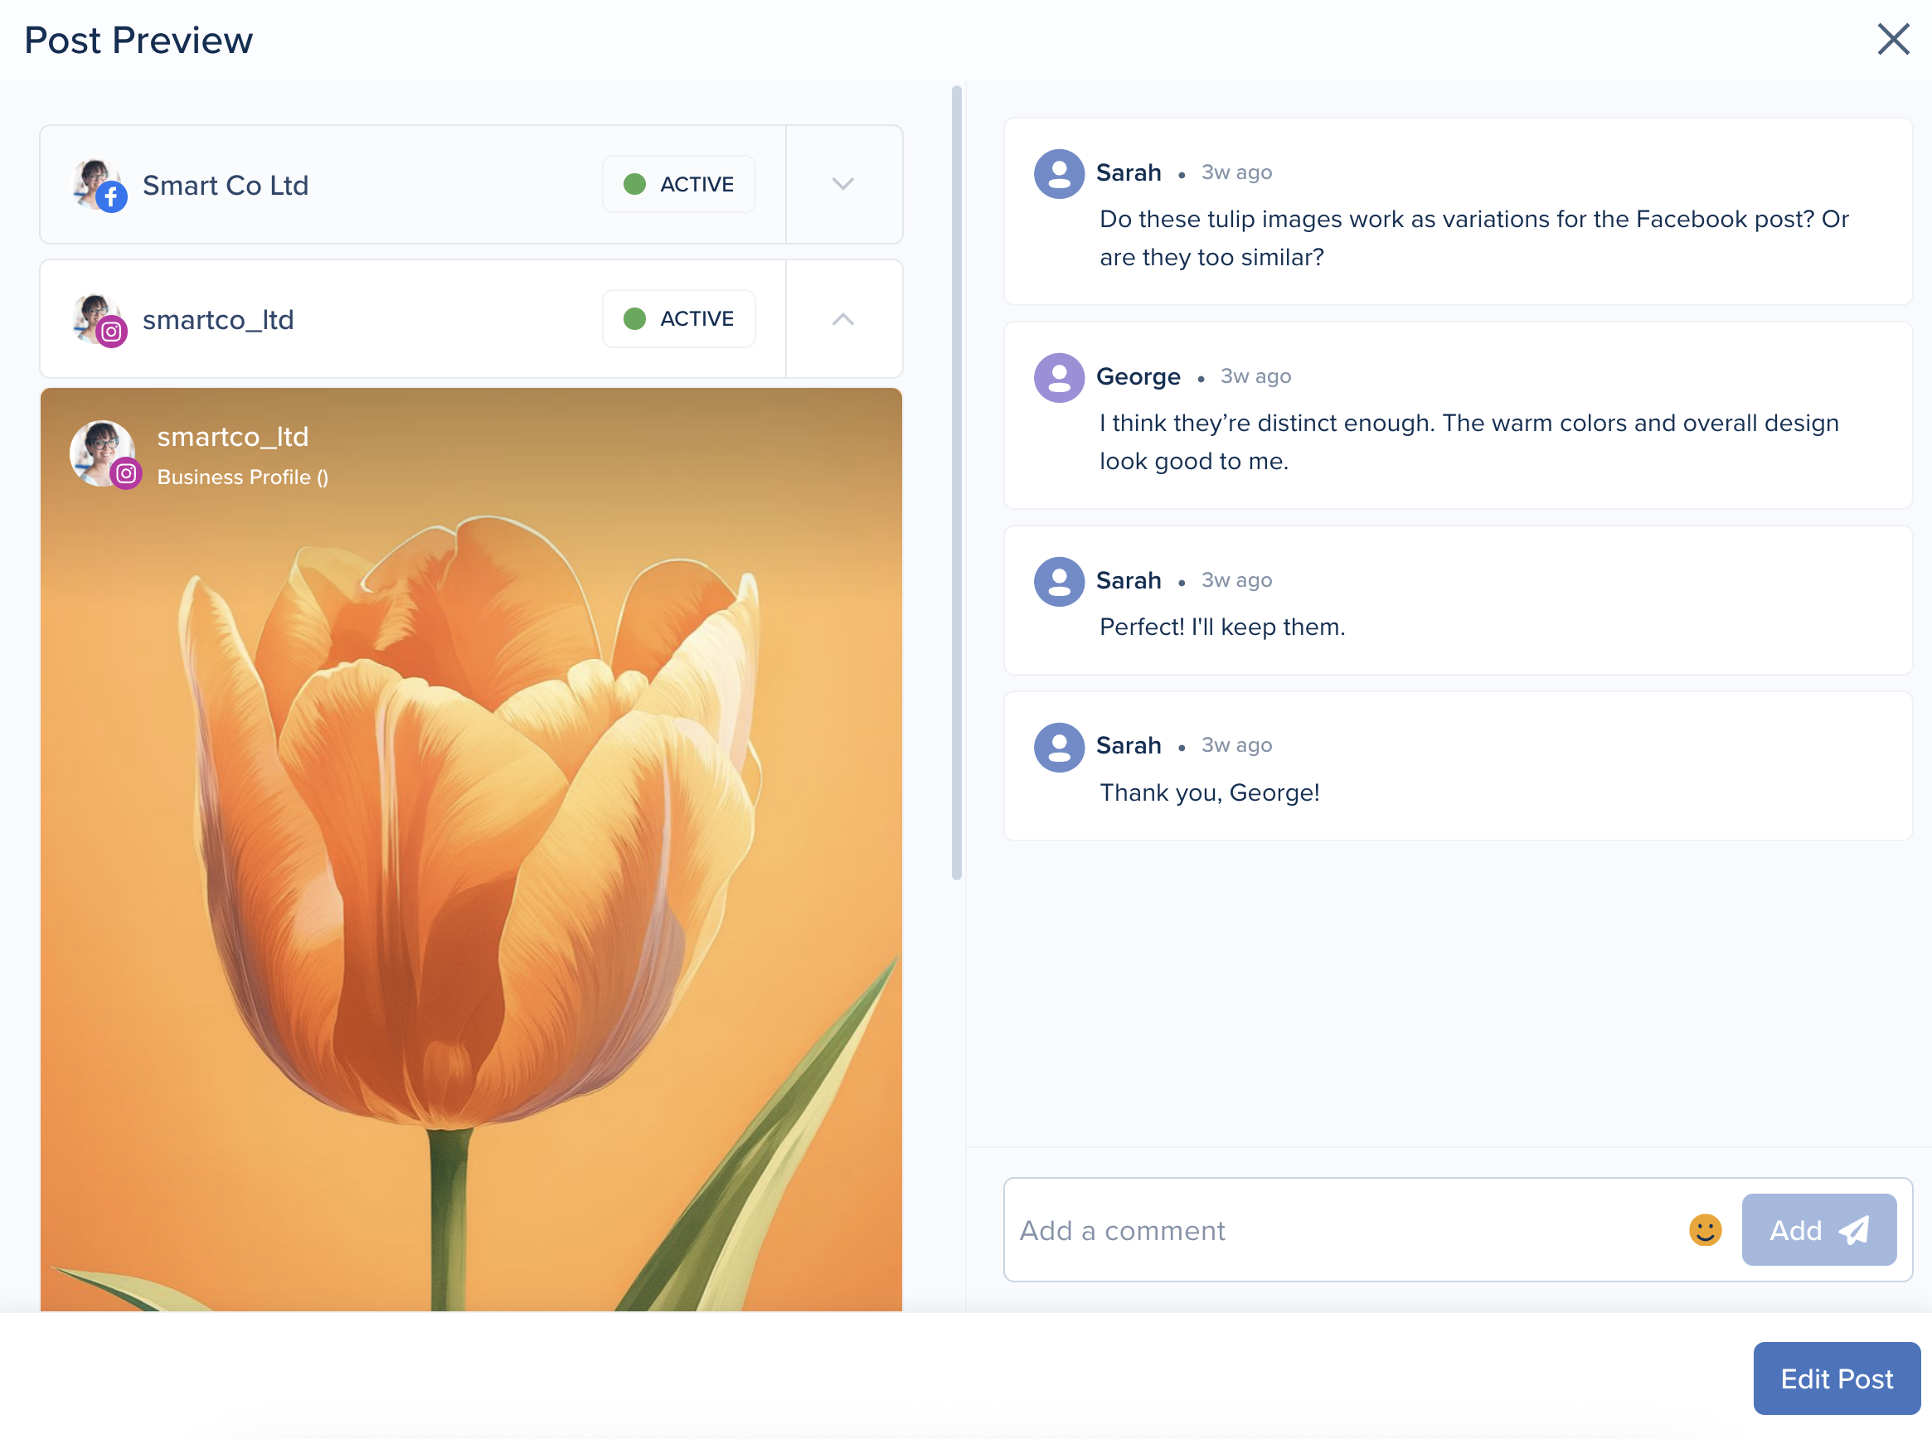This screenshot has height=1439, width=1932.
Task: Click the ACTIVE status badge for Smart Co Ltd
Action: point(678,184)
